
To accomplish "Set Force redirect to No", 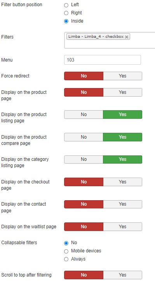I will (x=84, y=76).
